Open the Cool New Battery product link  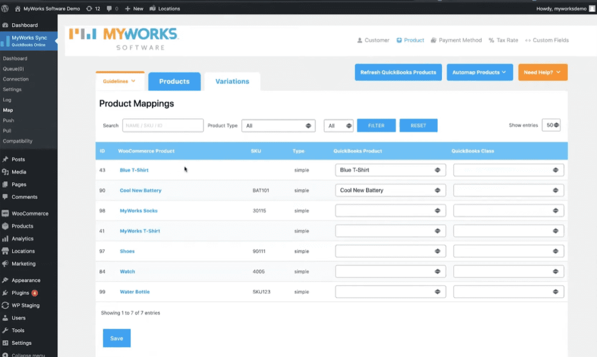pos(141,190)
